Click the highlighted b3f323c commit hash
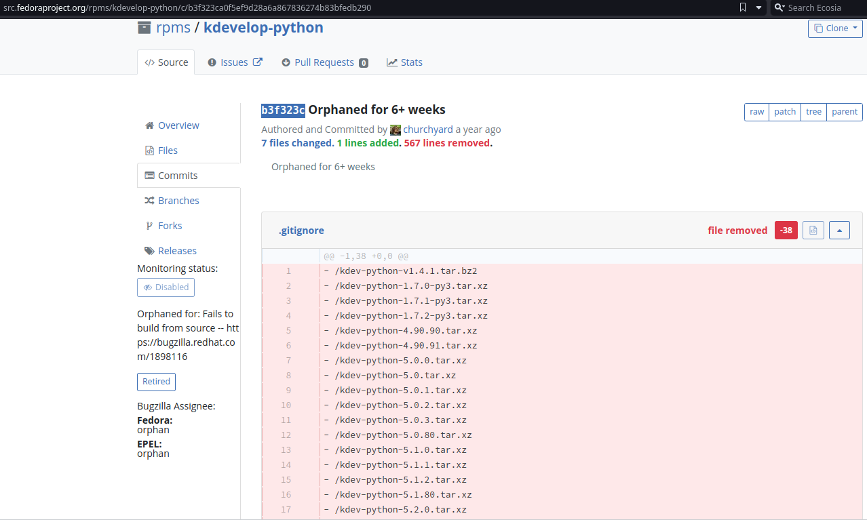This screenshot has height=520, width=867. [x=283, y=110]
